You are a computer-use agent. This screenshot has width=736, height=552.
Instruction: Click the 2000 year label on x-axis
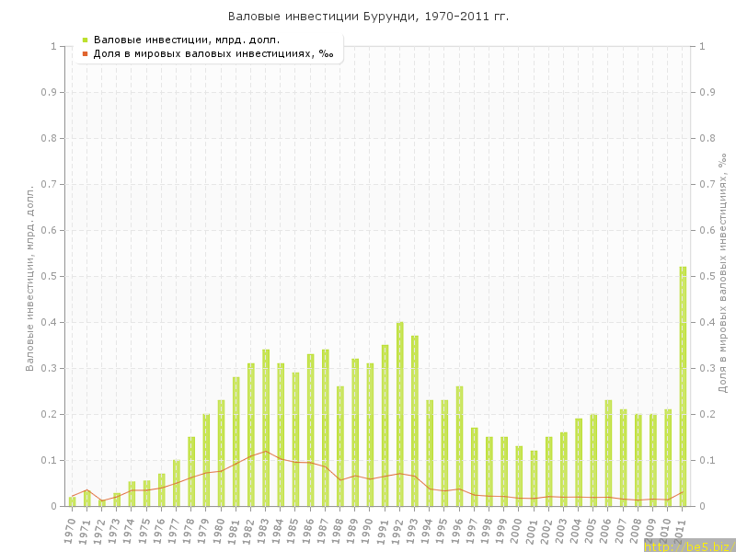518,530
